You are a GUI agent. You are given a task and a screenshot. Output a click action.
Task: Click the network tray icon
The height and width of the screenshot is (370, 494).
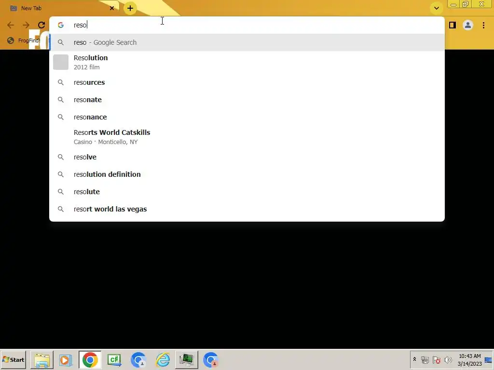pyautogui.click(x=425, y=359)
